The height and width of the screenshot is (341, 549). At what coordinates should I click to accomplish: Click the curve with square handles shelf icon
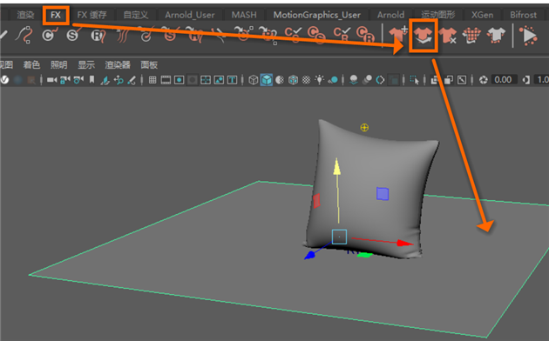tap(24, 35)
